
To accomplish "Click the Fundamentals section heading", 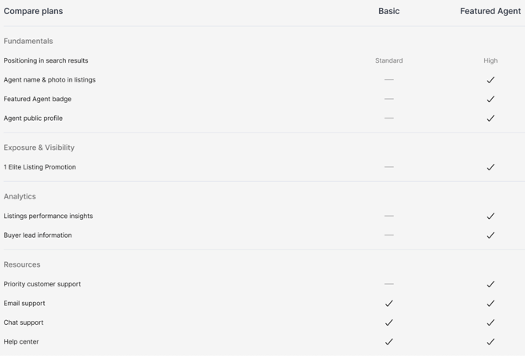I will 28,41.
